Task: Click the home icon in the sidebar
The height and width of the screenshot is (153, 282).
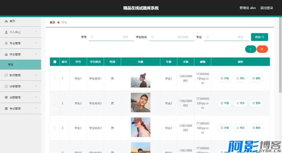Action: [6, 21]
